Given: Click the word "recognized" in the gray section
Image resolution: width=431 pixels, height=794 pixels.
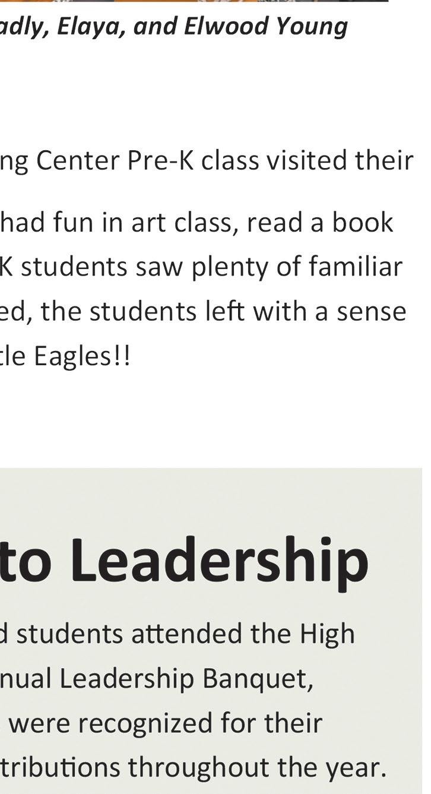Looking at the screenshot, I should [138, 724].
